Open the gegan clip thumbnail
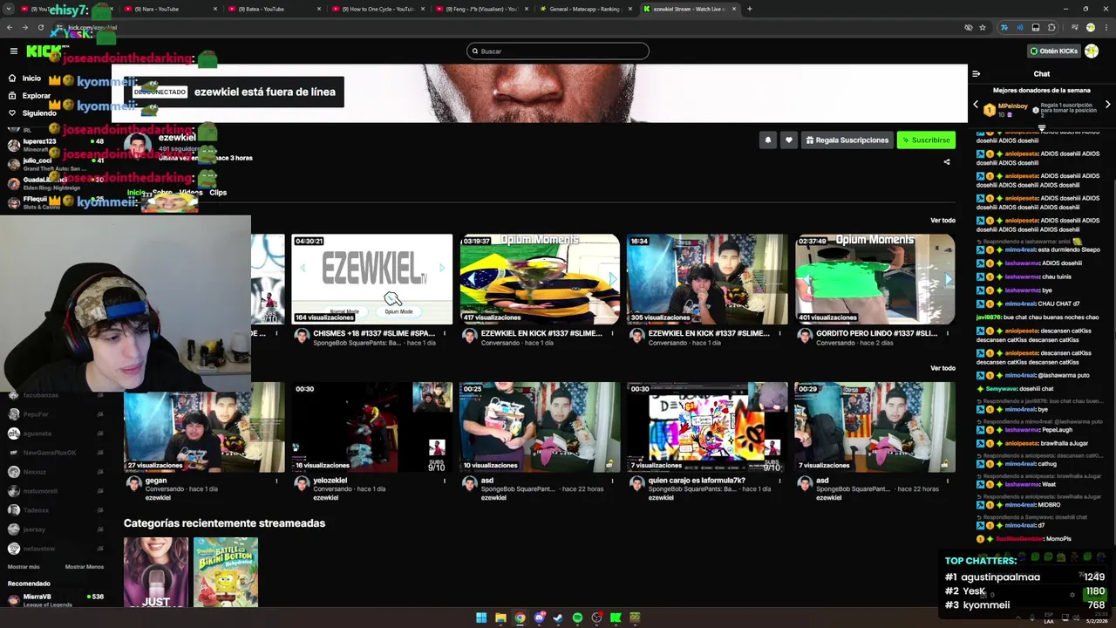Viewport: 1116px width, 628px height. [x=204, y=427]
